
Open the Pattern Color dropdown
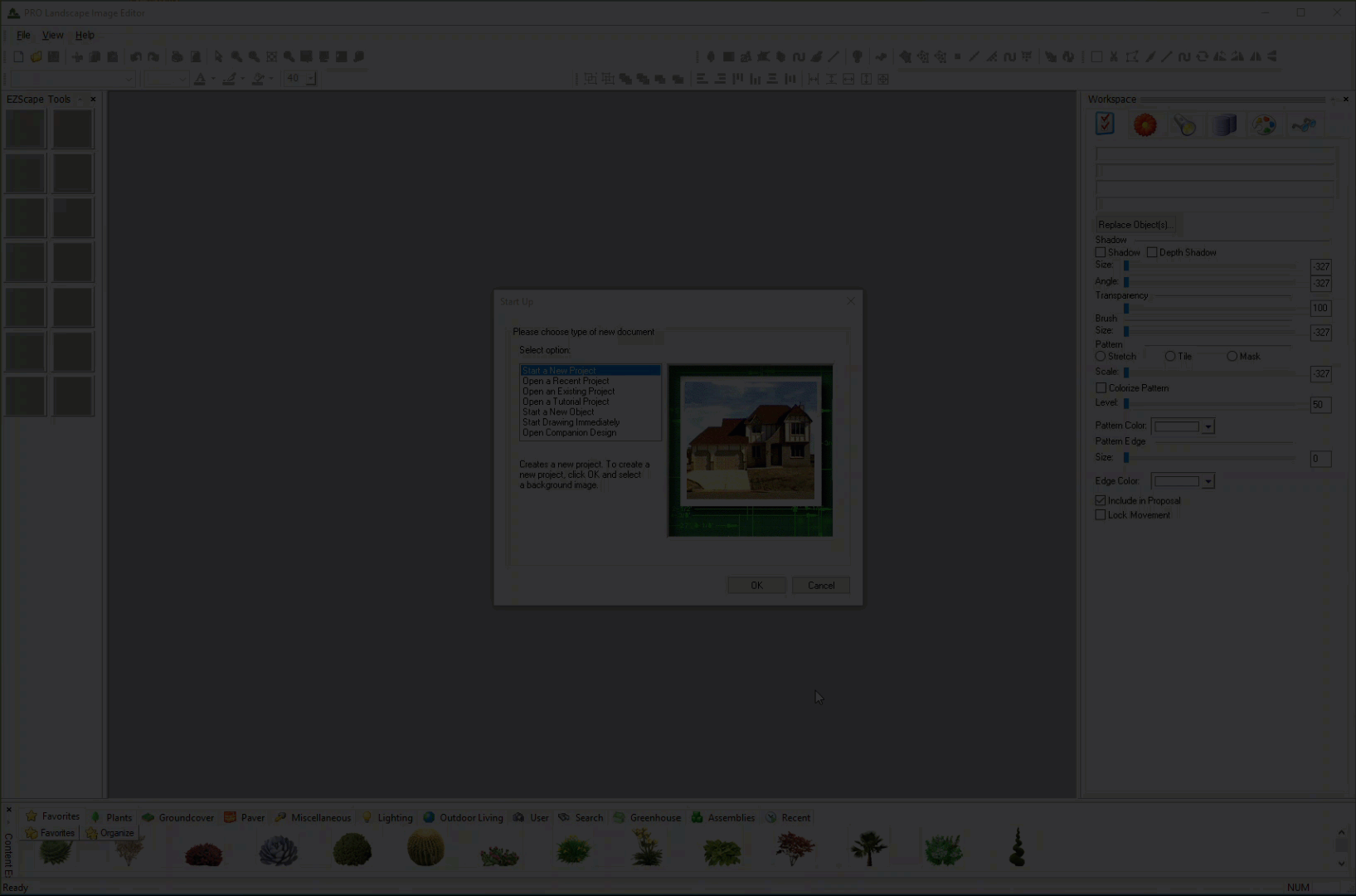pyautogui.click(x=1208, y=426)
